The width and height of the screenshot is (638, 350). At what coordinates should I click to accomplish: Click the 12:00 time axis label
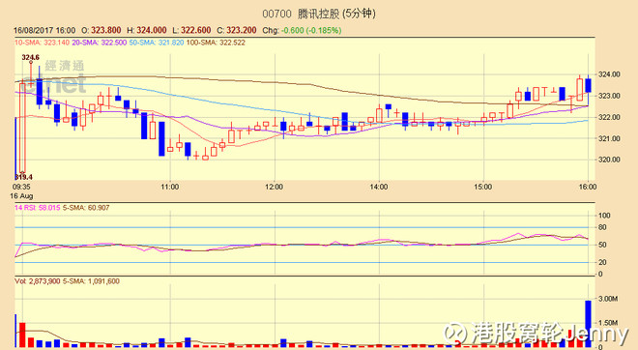274,188
